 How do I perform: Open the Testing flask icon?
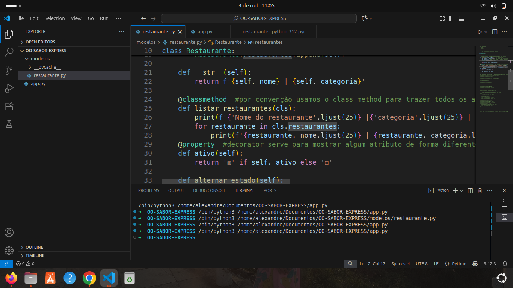pyautogui.click(x=9, y=124)
